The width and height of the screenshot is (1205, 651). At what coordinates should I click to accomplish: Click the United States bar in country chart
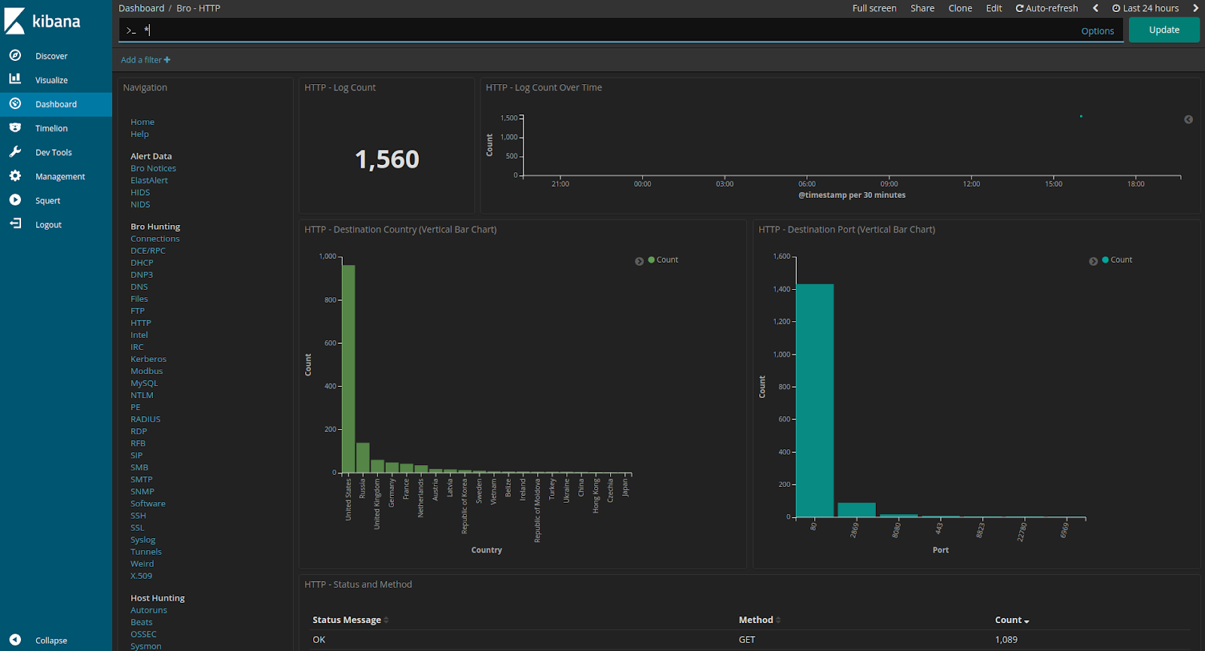[349, 369]
